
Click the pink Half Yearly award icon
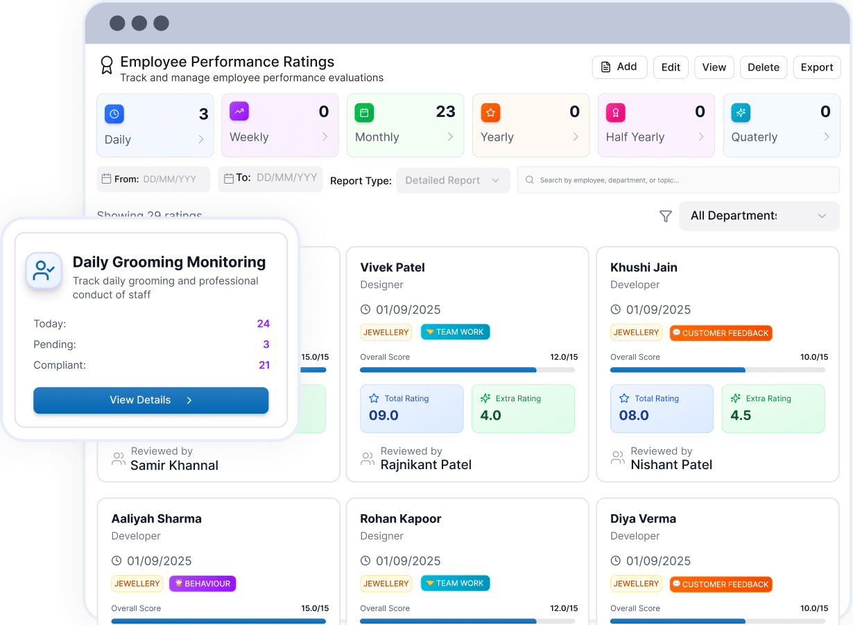(x=615, y=112)
